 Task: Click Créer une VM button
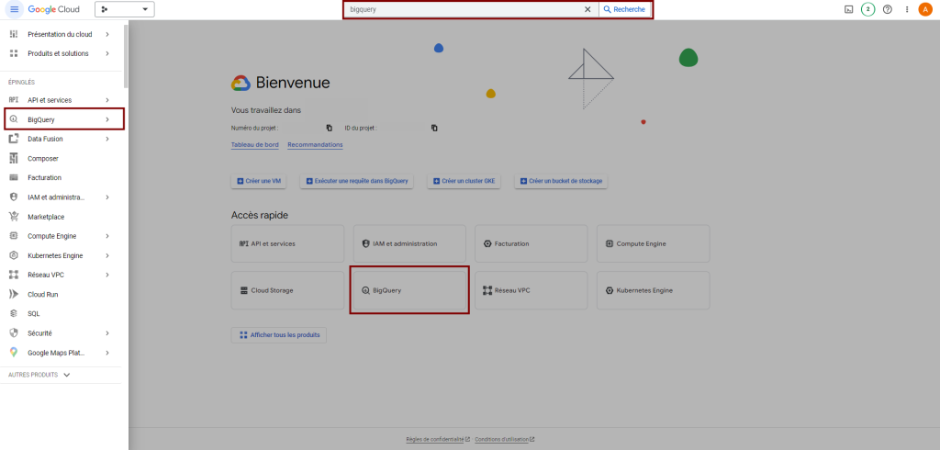260,182
